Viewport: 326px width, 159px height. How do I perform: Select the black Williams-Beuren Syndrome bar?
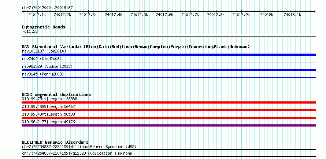pyautogui.click(x=168, y=150)
